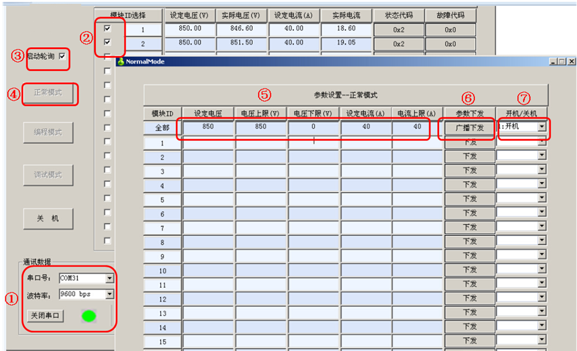Open the power dropdown for module row 3

pos(542,170)
